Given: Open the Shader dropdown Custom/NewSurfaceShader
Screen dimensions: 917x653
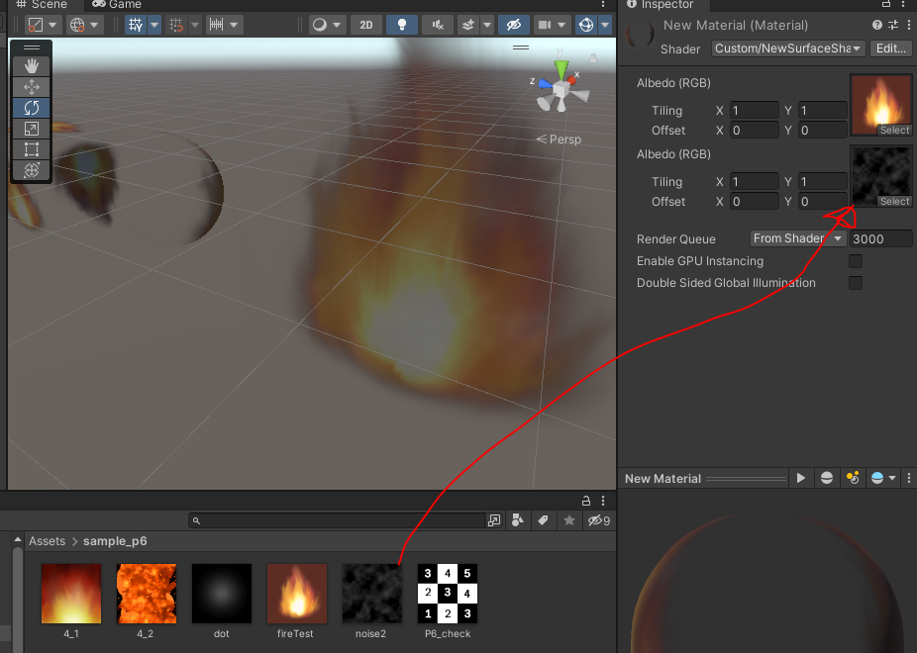Looking at the screenshot, I should pyautogui.click(x=787, y=48).
